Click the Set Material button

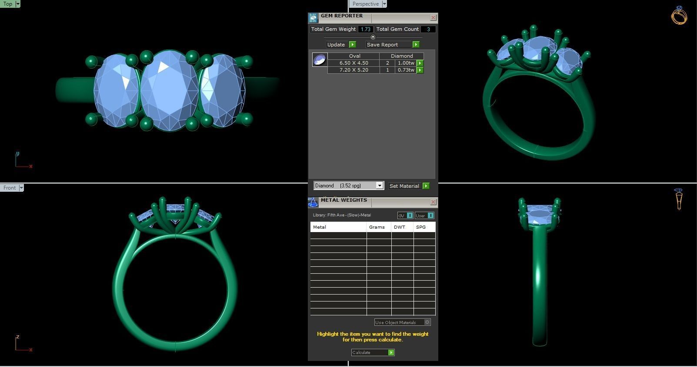tap(409, 186)
